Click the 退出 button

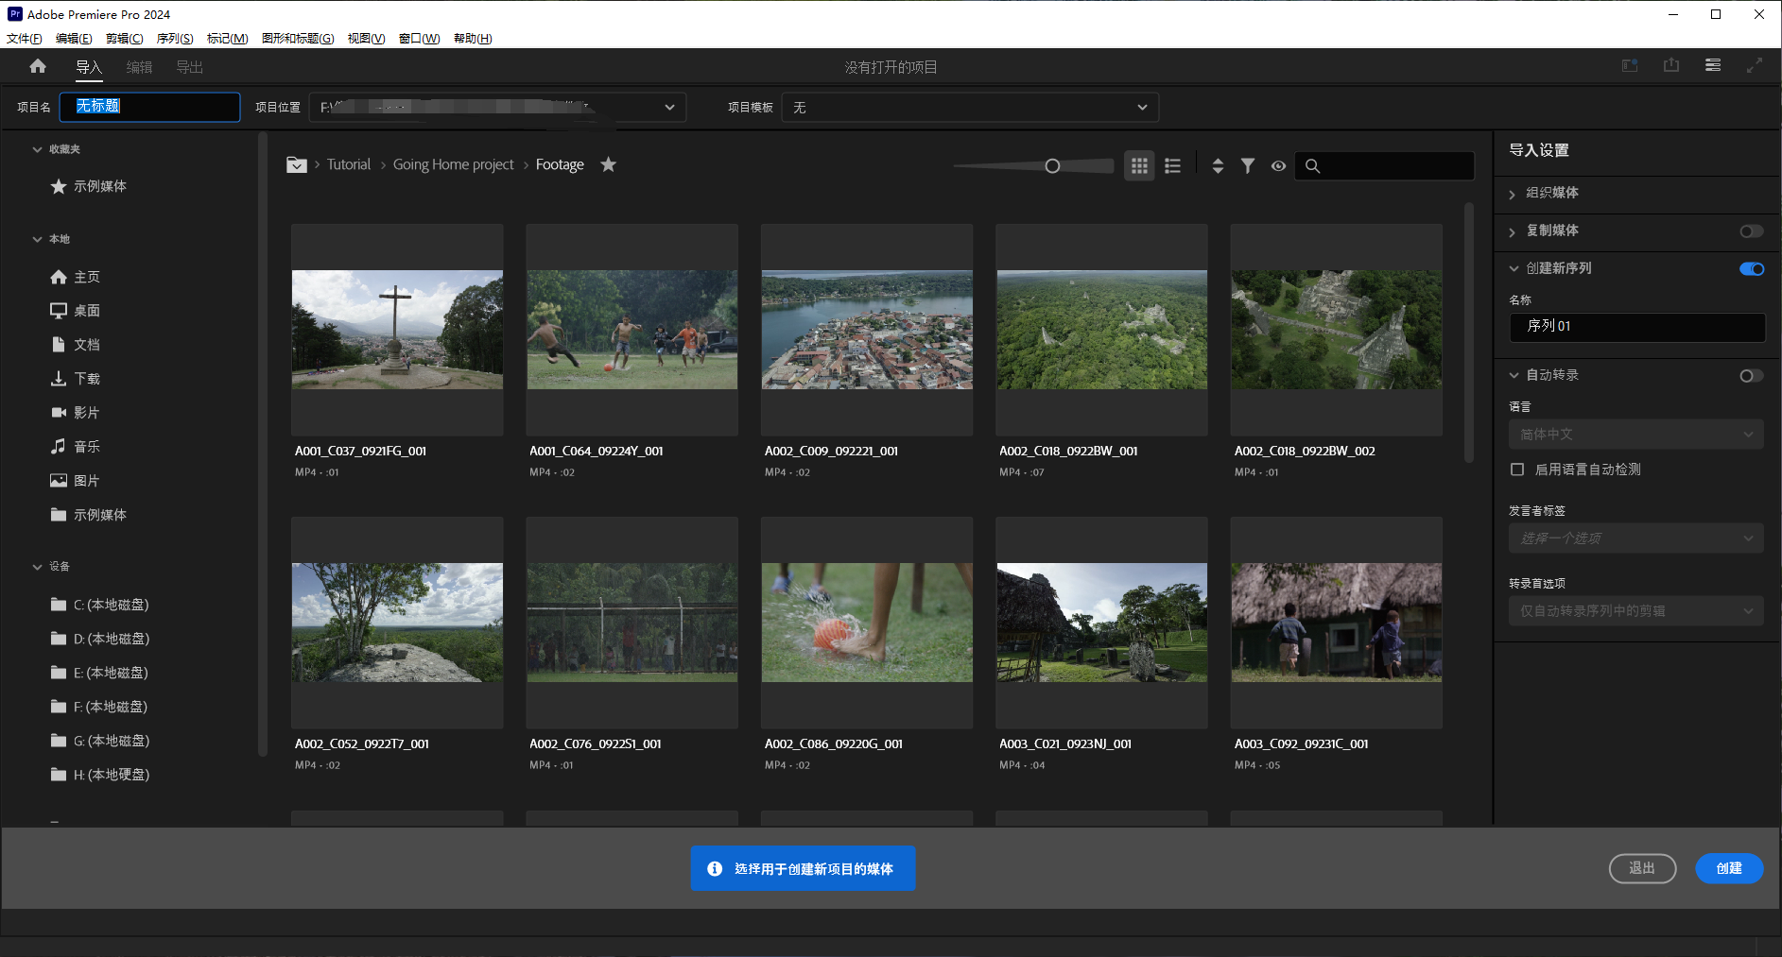1642,868
